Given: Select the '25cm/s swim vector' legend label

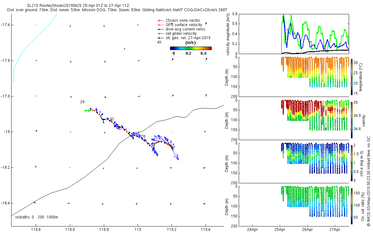Looking at the screenshot, I should pyautogui.click(x=182, y=20).
